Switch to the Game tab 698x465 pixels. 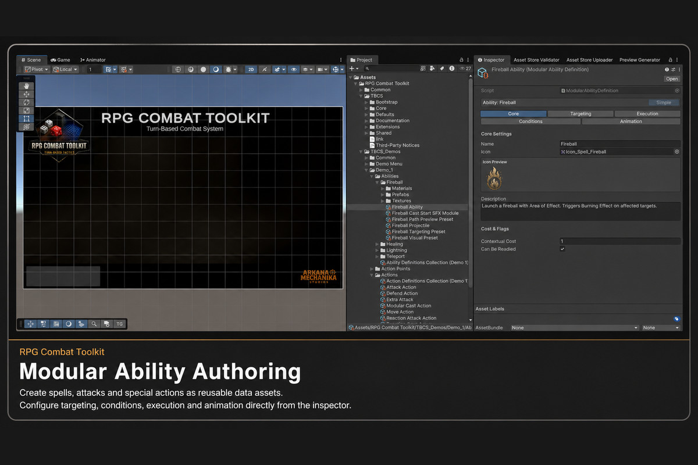click(x=60, y=60)
